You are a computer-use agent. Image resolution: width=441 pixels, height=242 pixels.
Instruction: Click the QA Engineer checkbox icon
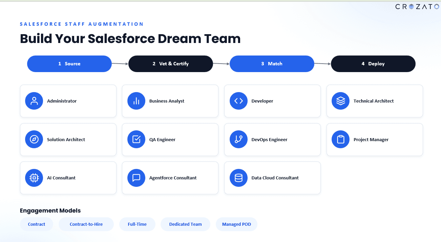click(136, 139)
